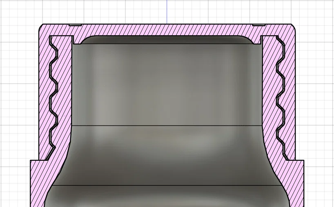This screenshot has height=207, width=334.
Task: Select the gray inner cavity upper surface
Action: (x=167, y=85)
